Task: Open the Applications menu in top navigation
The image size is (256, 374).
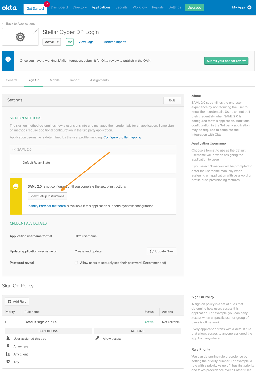Action: tap(101, 7)
